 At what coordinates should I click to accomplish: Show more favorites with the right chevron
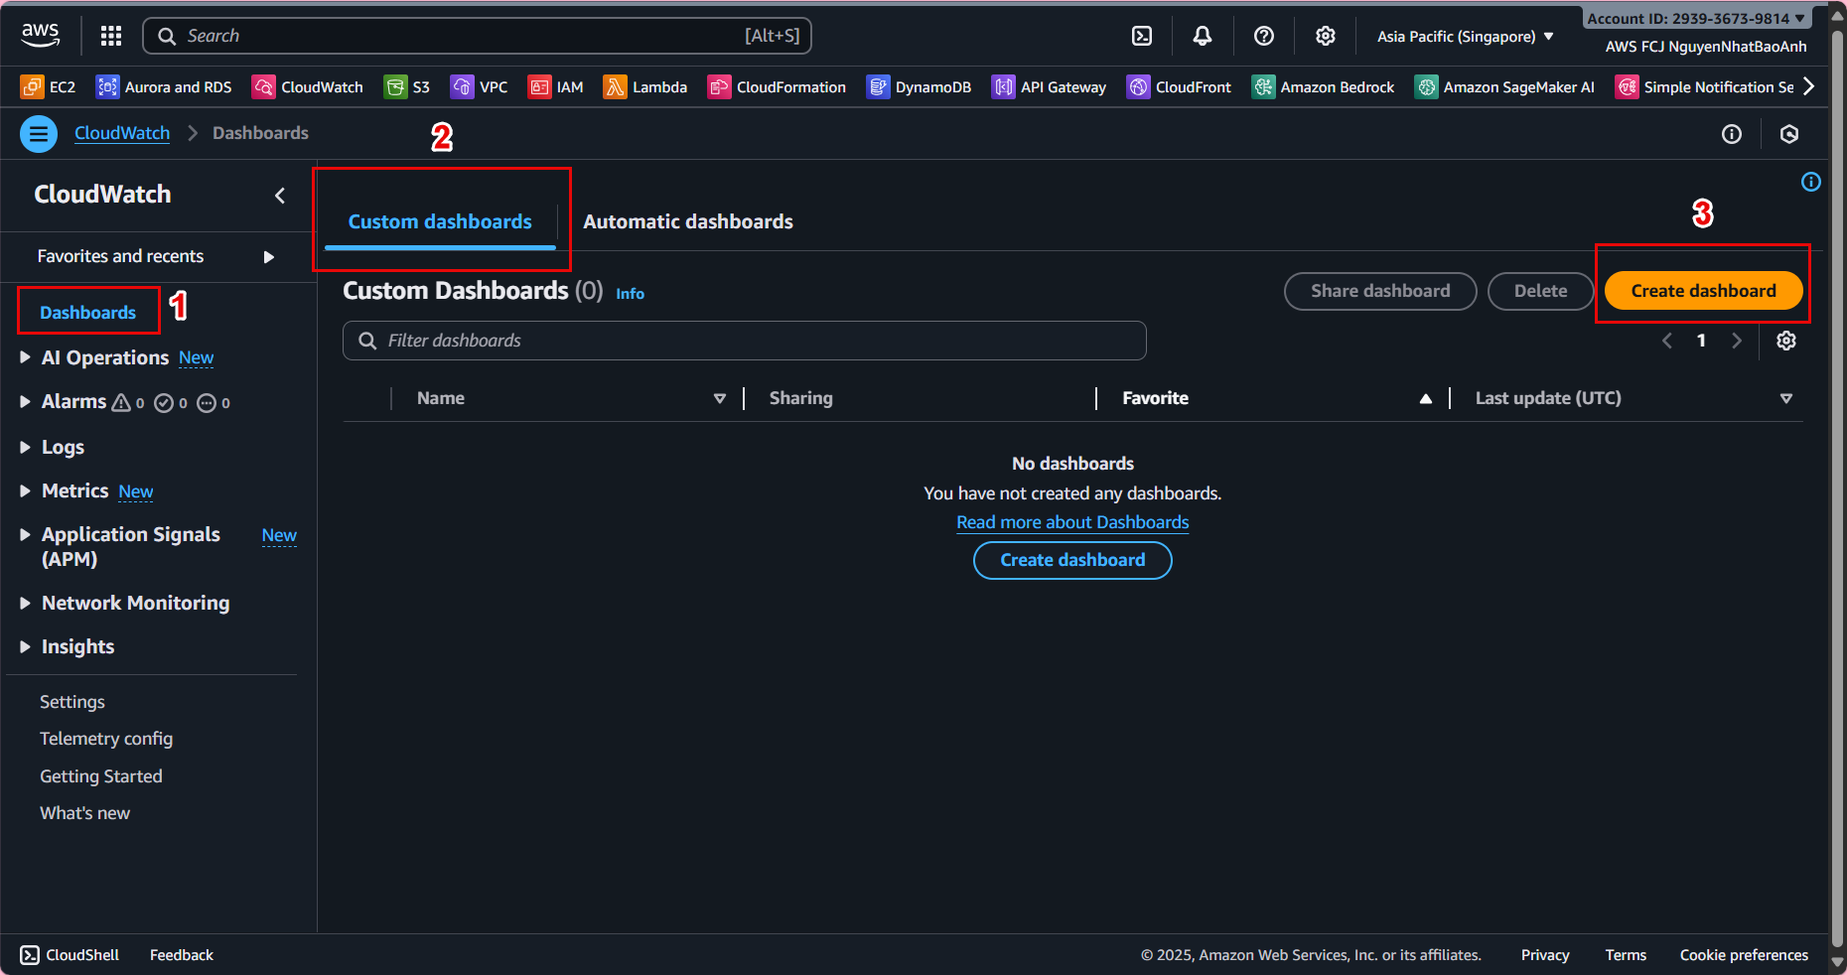click(1808, 86)
